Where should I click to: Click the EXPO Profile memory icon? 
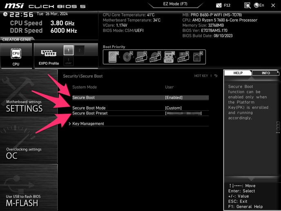coord(49,53)
